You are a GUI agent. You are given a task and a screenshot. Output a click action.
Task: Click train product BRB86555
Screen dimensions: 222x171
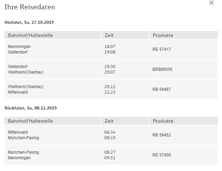click(x=162, y=69)
